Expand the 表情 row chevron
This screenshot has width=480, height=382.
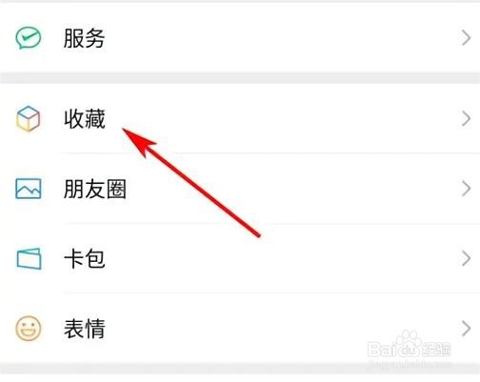tap(466, 329)
